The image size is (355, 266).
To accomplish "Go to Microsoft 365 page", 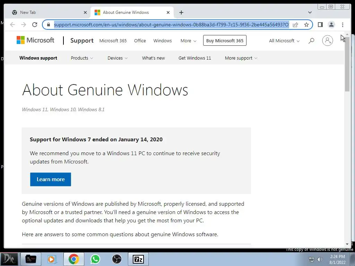I will pyautogui.click(x=113, y=41).
